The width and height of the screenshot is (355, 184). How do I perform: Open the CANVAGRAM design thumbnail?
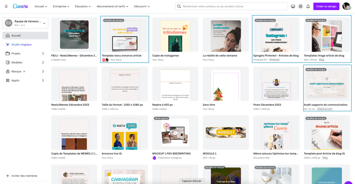(125, 174)
